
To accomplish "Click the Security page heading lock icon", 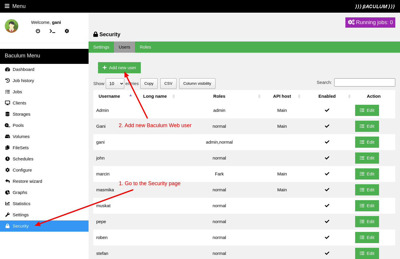I will click(96, 34).
